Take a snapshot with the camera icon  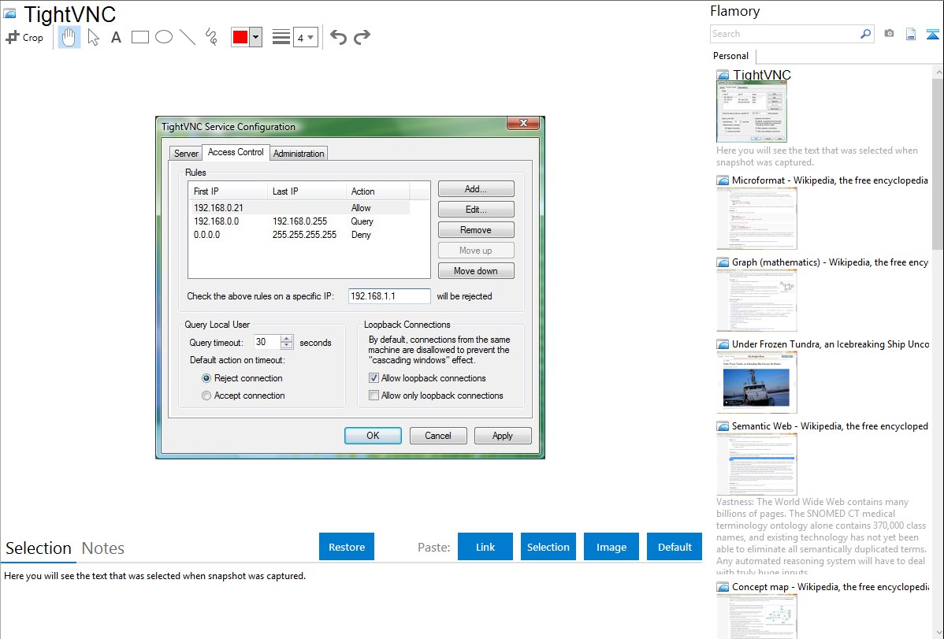pos(889,34)
